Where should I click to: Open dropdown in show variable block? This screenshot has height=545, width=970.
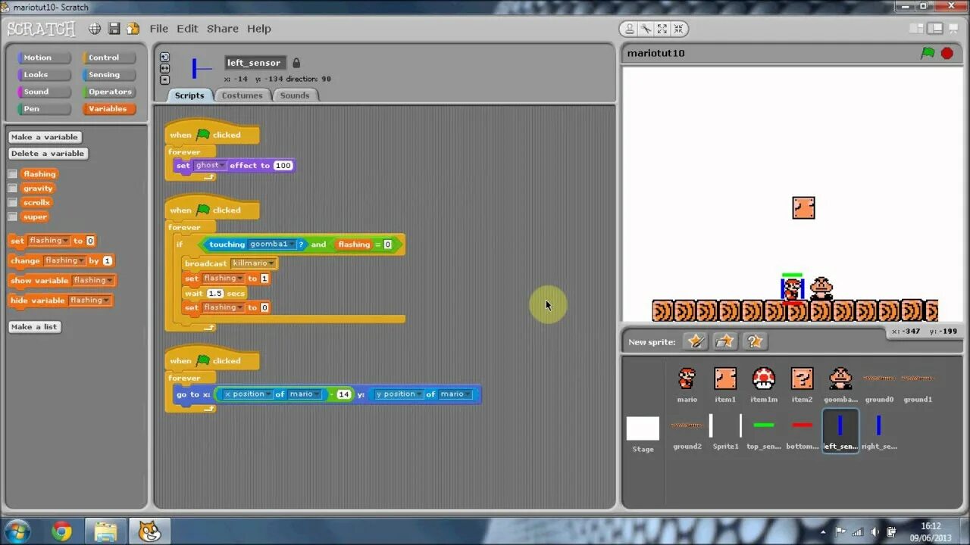pyautogui.click(x=109, y=281)
